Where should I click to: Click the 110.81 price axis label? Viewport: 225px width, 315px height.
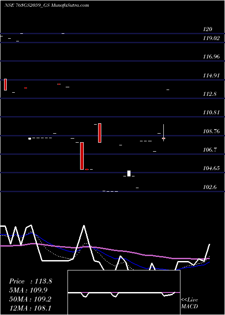(x=211, y=112)
